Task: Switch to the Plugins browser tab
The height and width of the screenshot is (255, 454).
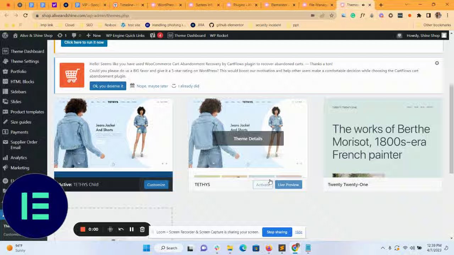Action: [x=242, y=5]
